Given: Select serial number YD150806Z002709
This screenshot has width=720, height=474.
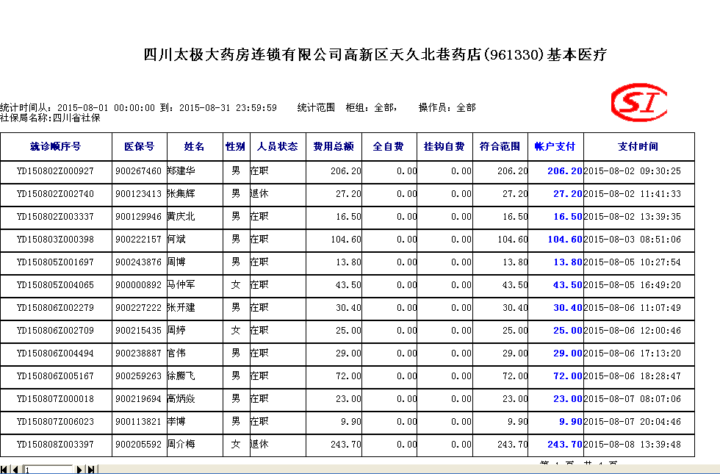Looking at the screenshot, I should click(56, 331).
